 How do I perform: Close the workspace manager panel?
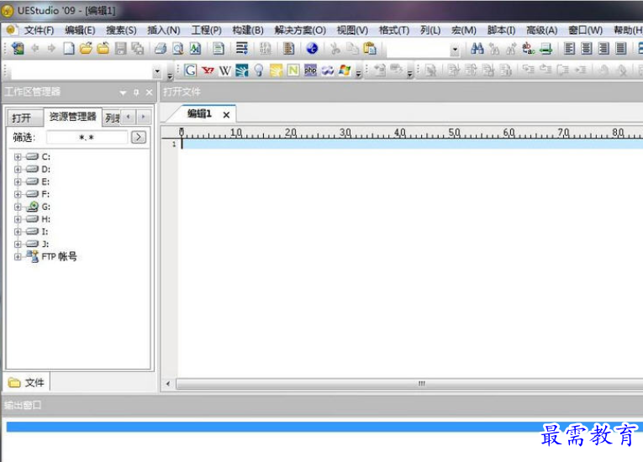150,92
